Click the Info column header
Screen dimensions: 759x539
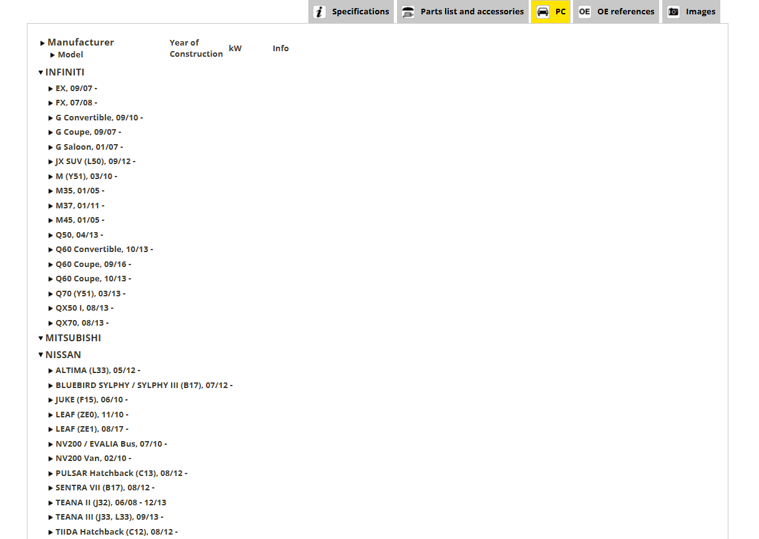pos(281,48)
